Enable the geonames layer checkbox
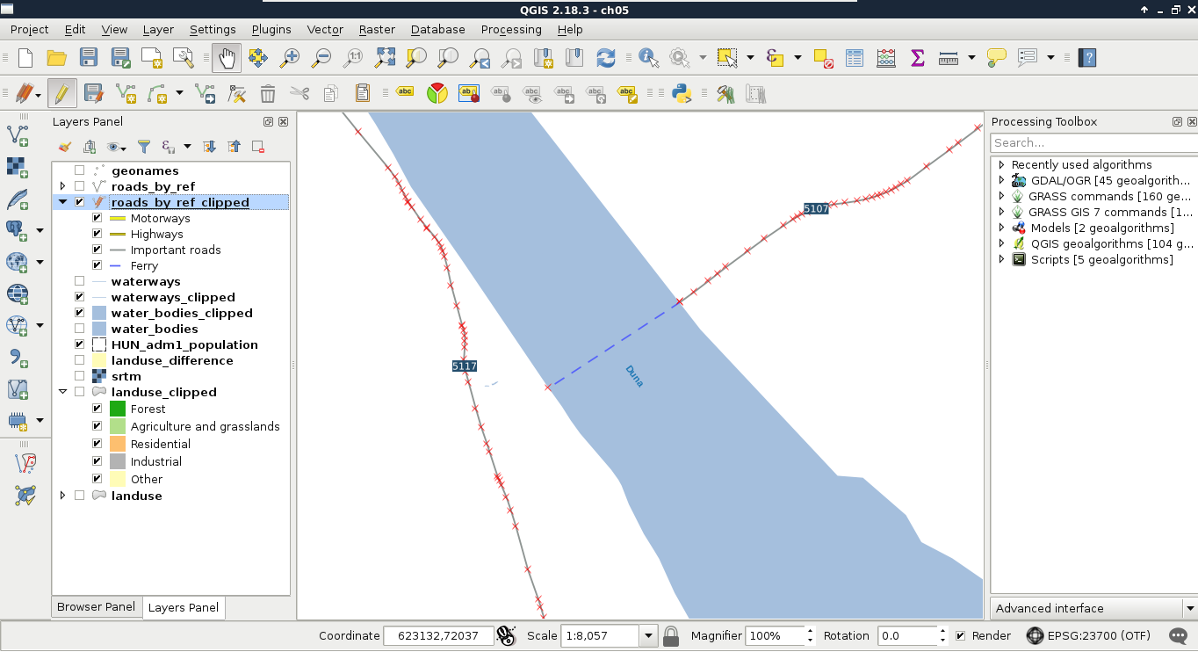The width and height of the screenshot is (1198, 652). (80, 170)
